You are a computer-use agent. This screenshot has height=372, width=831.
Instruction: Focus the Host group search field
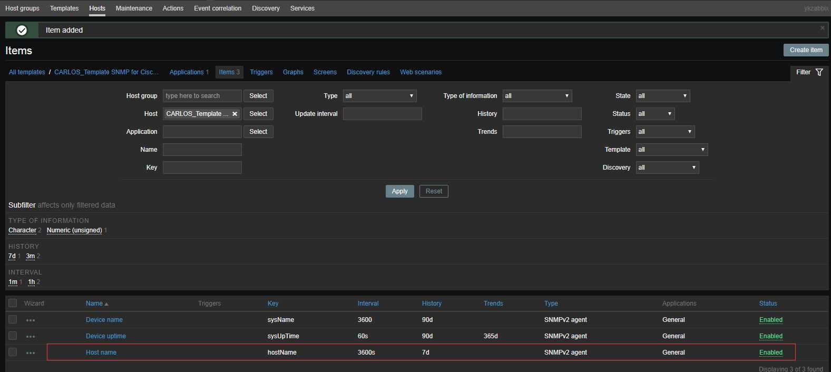click(202, 96)
